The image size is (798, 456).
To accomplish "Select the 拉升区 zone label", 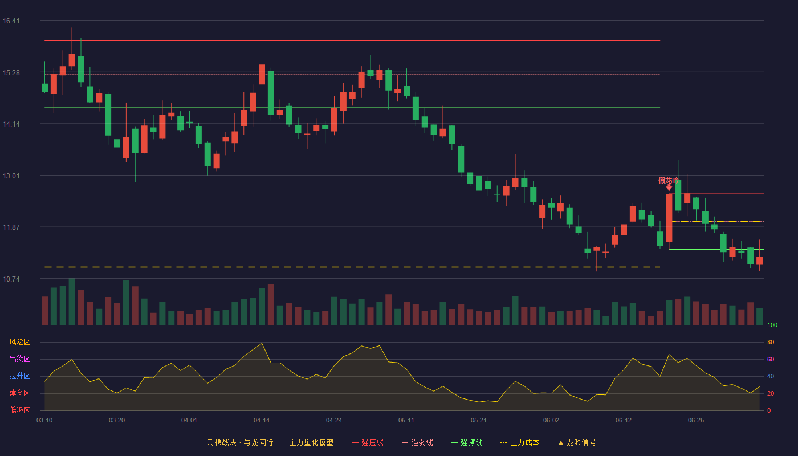I will click(x=19, y=376).
